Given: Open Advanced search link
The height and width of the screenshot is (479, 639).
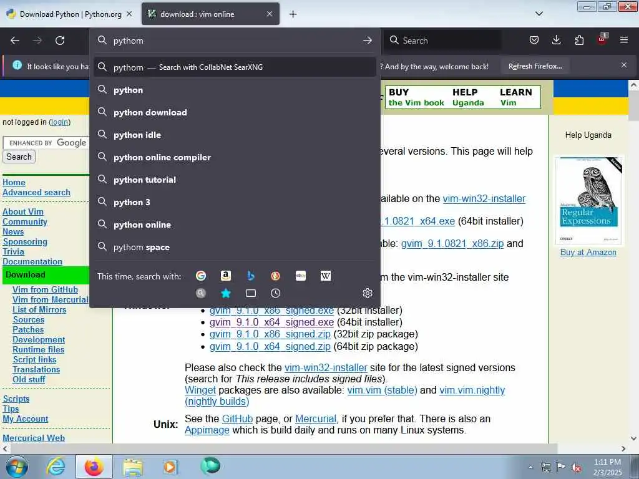Looking at the screenshot, I should (x=36, y=192).
